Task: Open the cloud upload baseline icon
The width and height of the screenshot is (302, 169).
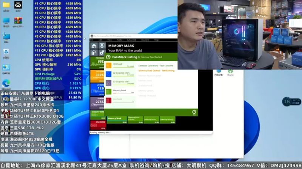Action: [x=94, y=53]
